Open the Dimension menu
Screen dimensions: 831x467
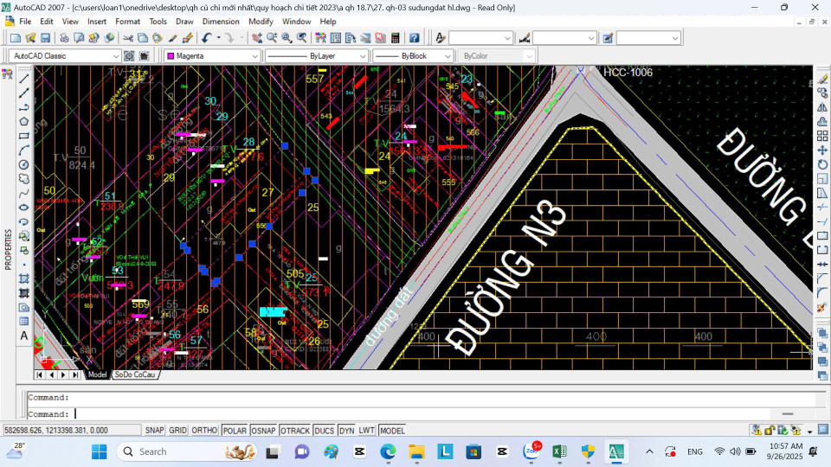221,21
